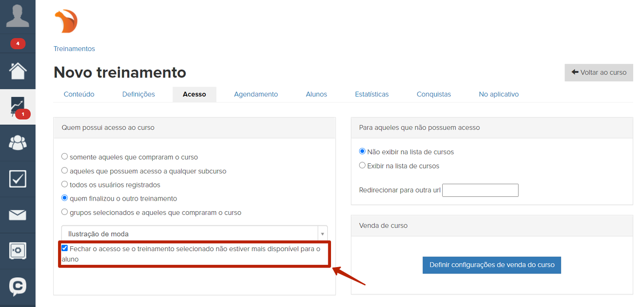Viewport: 638px width, 307px height.
Task: Select 'Exibir na lista de cursos'
Action: [x=362, y=165]
